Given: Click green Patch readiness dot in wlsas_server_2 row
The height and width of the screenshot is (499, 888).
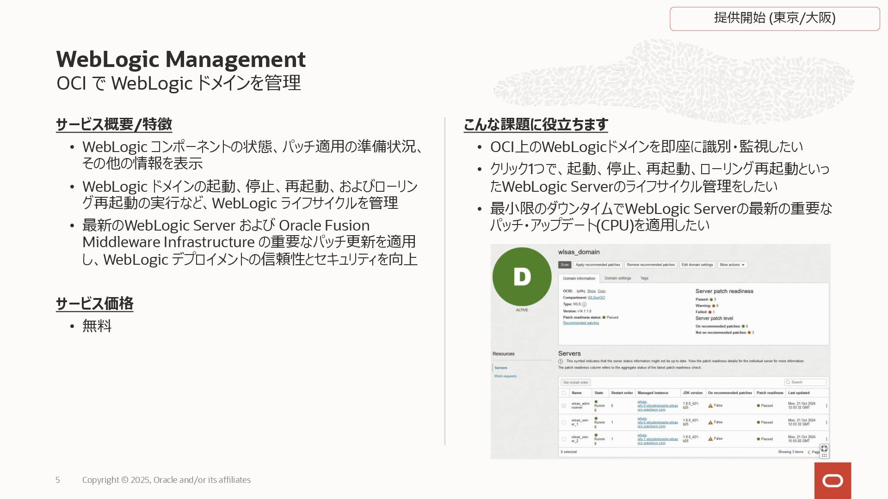Looking at the screenshot, I should (x=758, y=439).
